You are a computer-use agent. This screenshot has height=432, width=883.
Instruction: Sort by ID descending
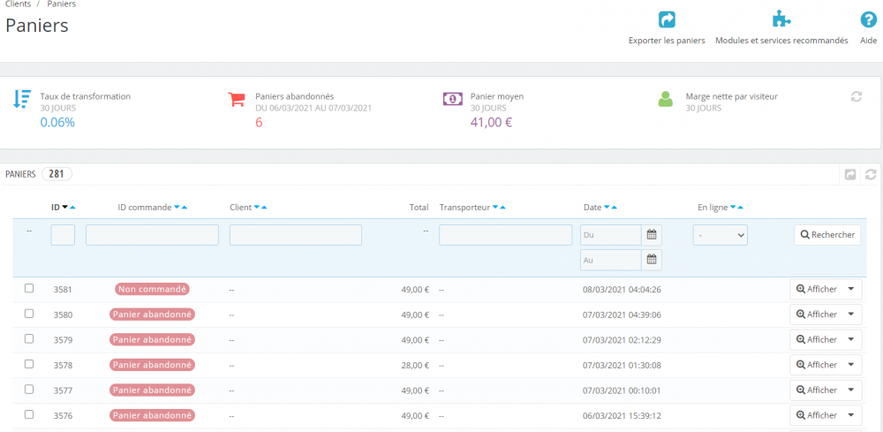click(64, 208)
